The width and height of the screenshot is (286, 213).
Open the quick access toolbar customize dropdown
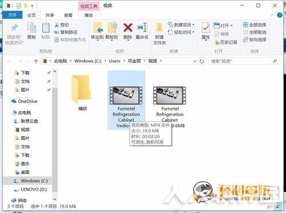(x=32, y=6)
